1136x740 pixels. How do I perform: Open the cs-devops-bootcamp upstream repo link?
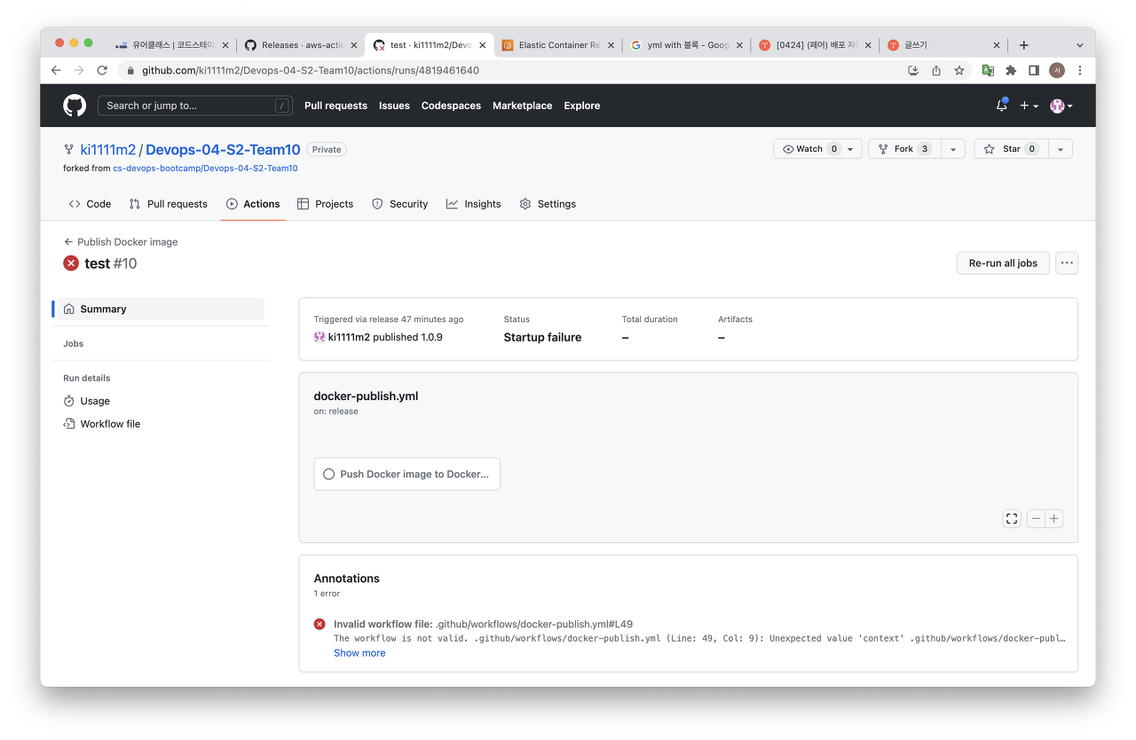click(x=205, y=168)
